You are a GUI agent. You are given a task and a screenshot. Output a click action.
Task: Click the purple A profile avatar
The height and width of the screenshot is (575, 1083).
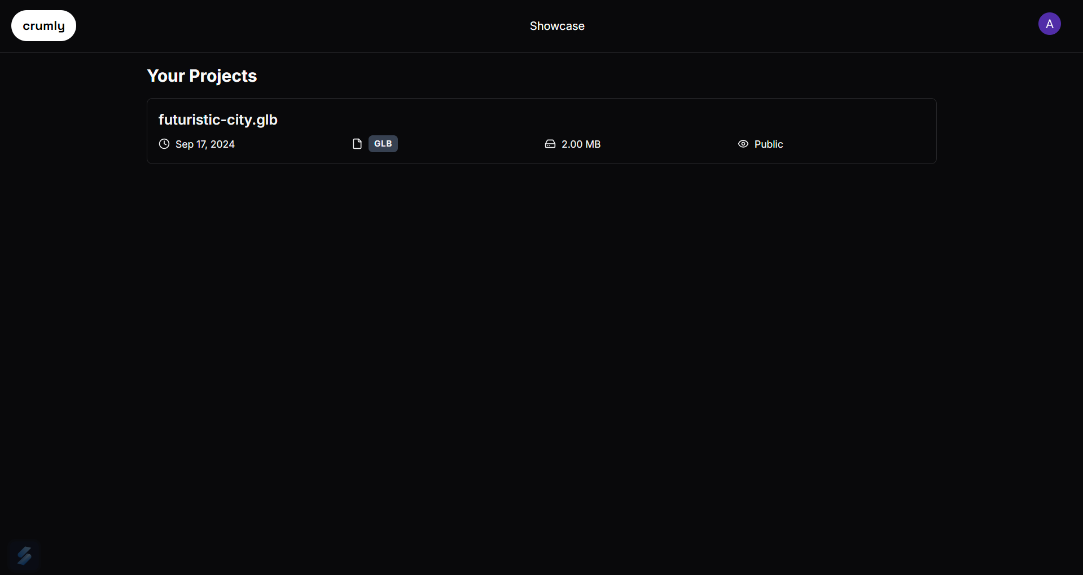pyautogui.click(x=1049, y=24)
